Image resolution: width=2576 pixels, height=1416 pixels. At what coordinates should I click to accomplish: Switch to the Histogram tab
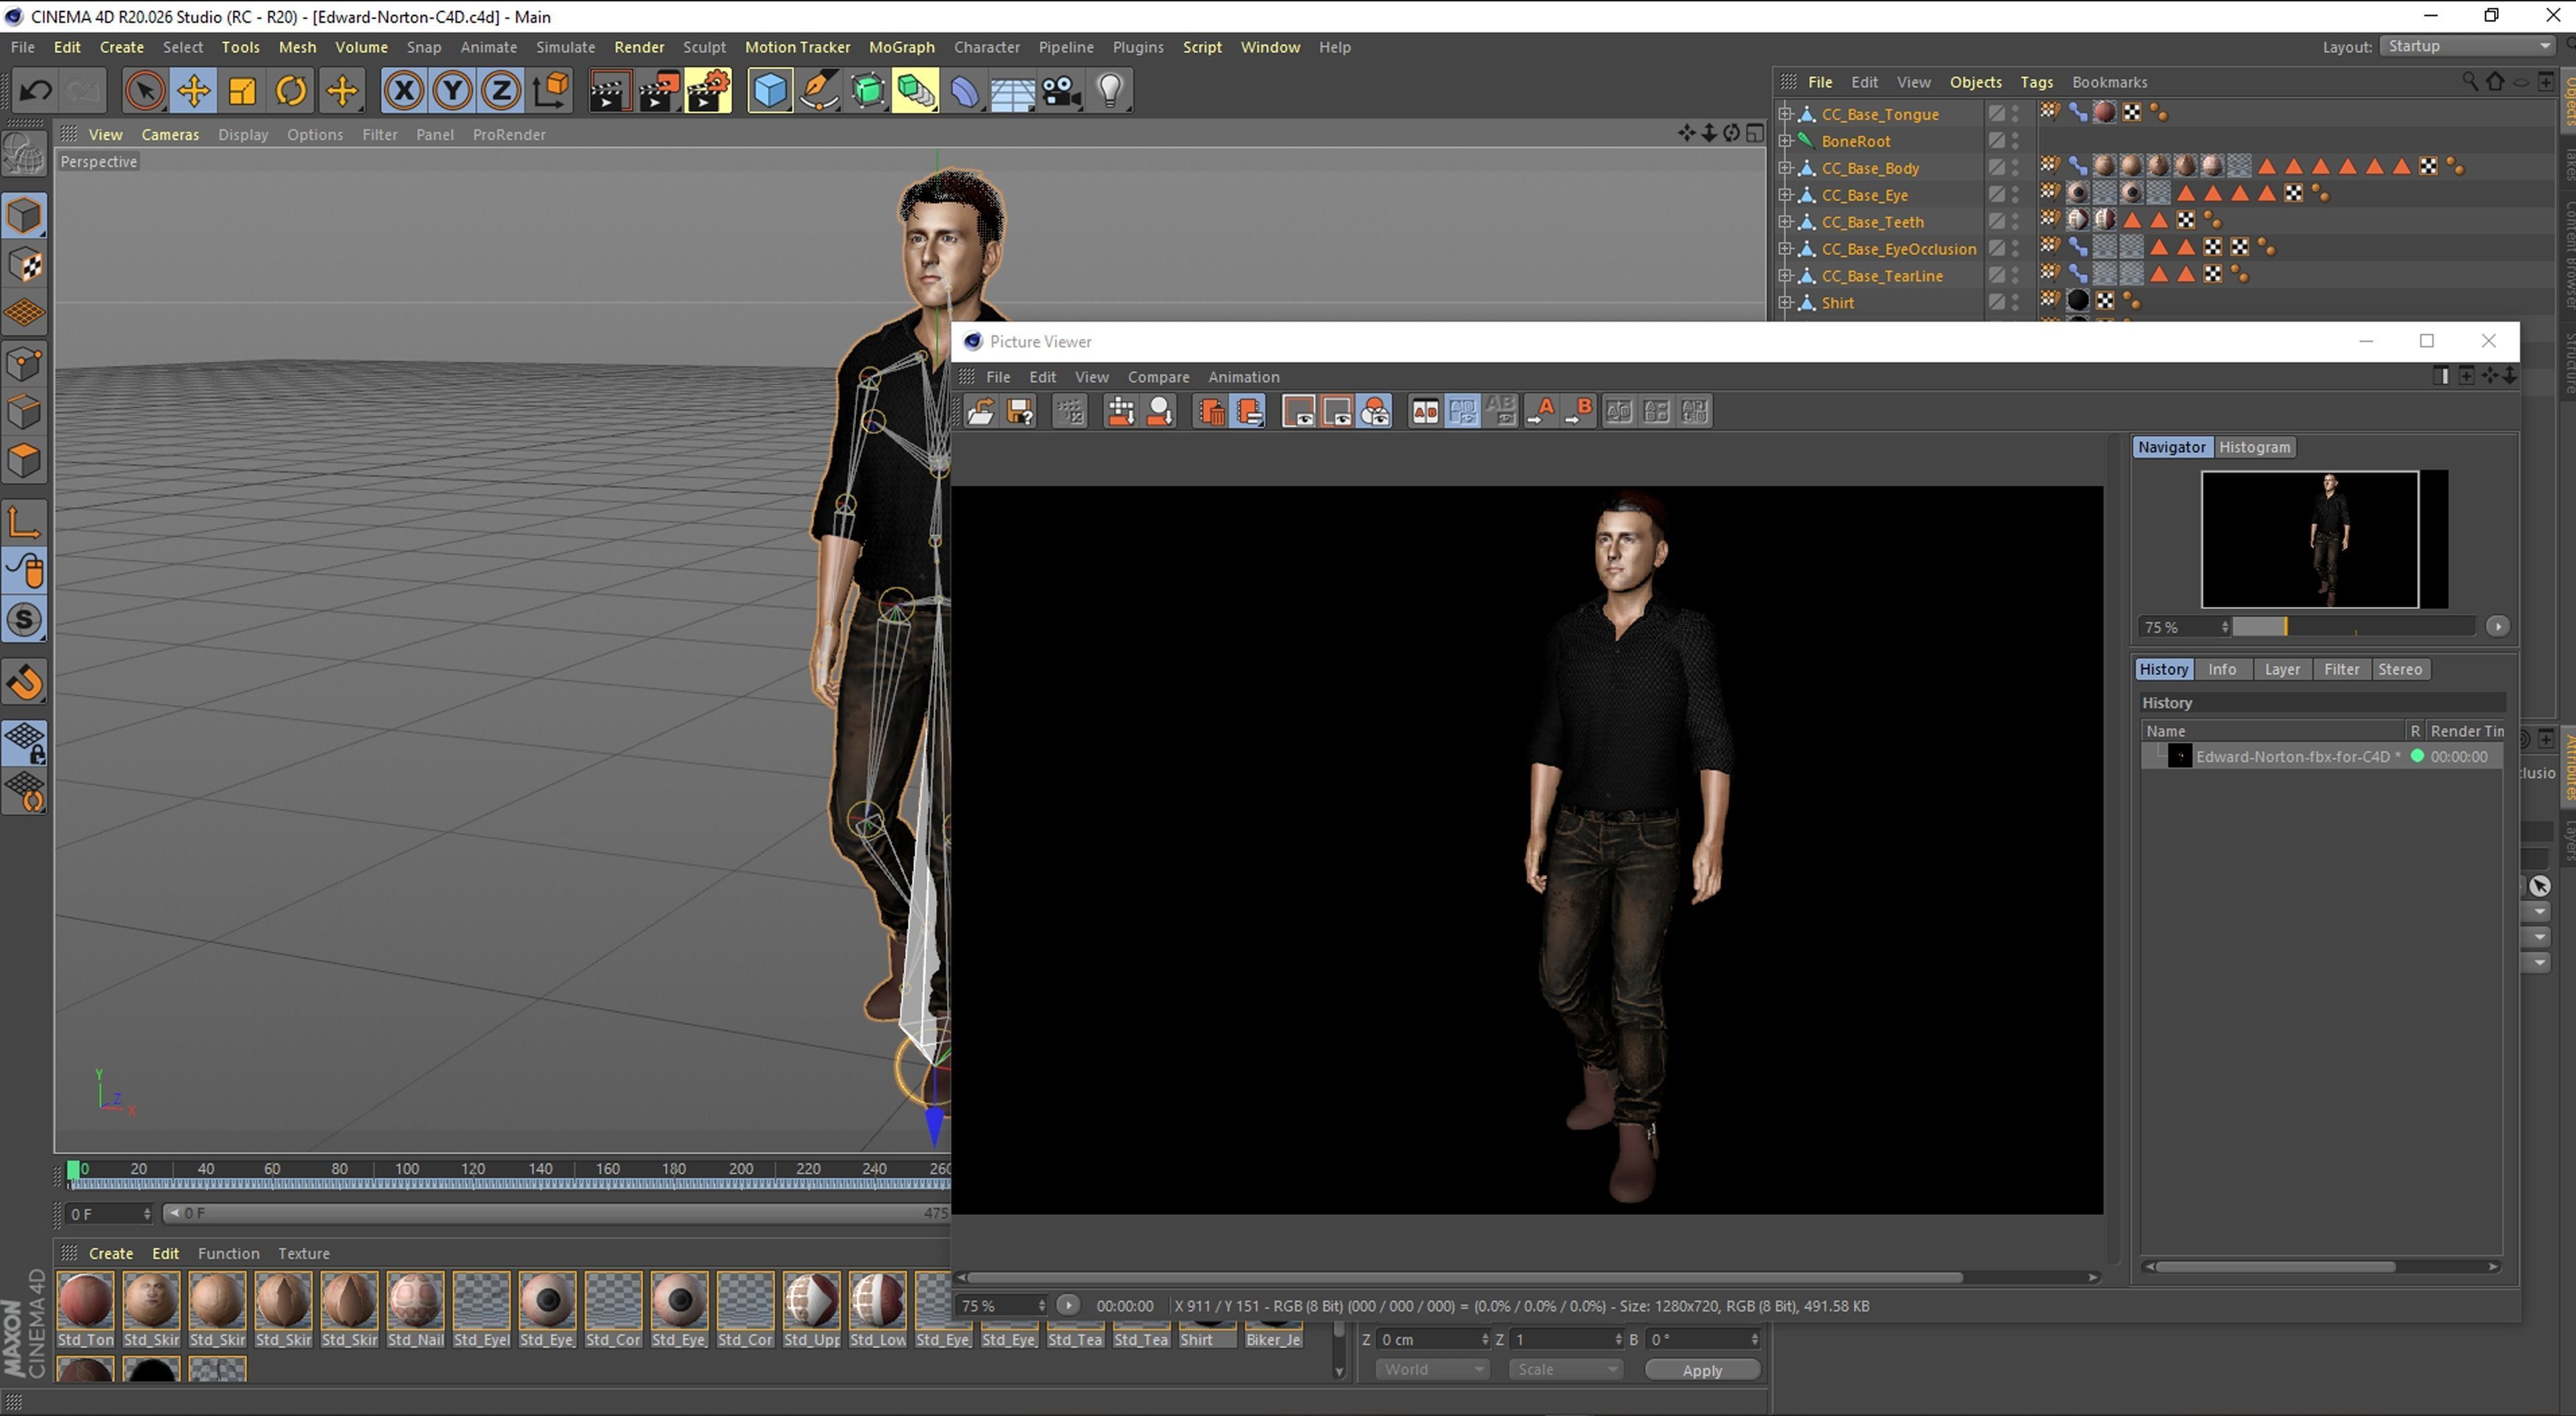(x=2254, y=447)
